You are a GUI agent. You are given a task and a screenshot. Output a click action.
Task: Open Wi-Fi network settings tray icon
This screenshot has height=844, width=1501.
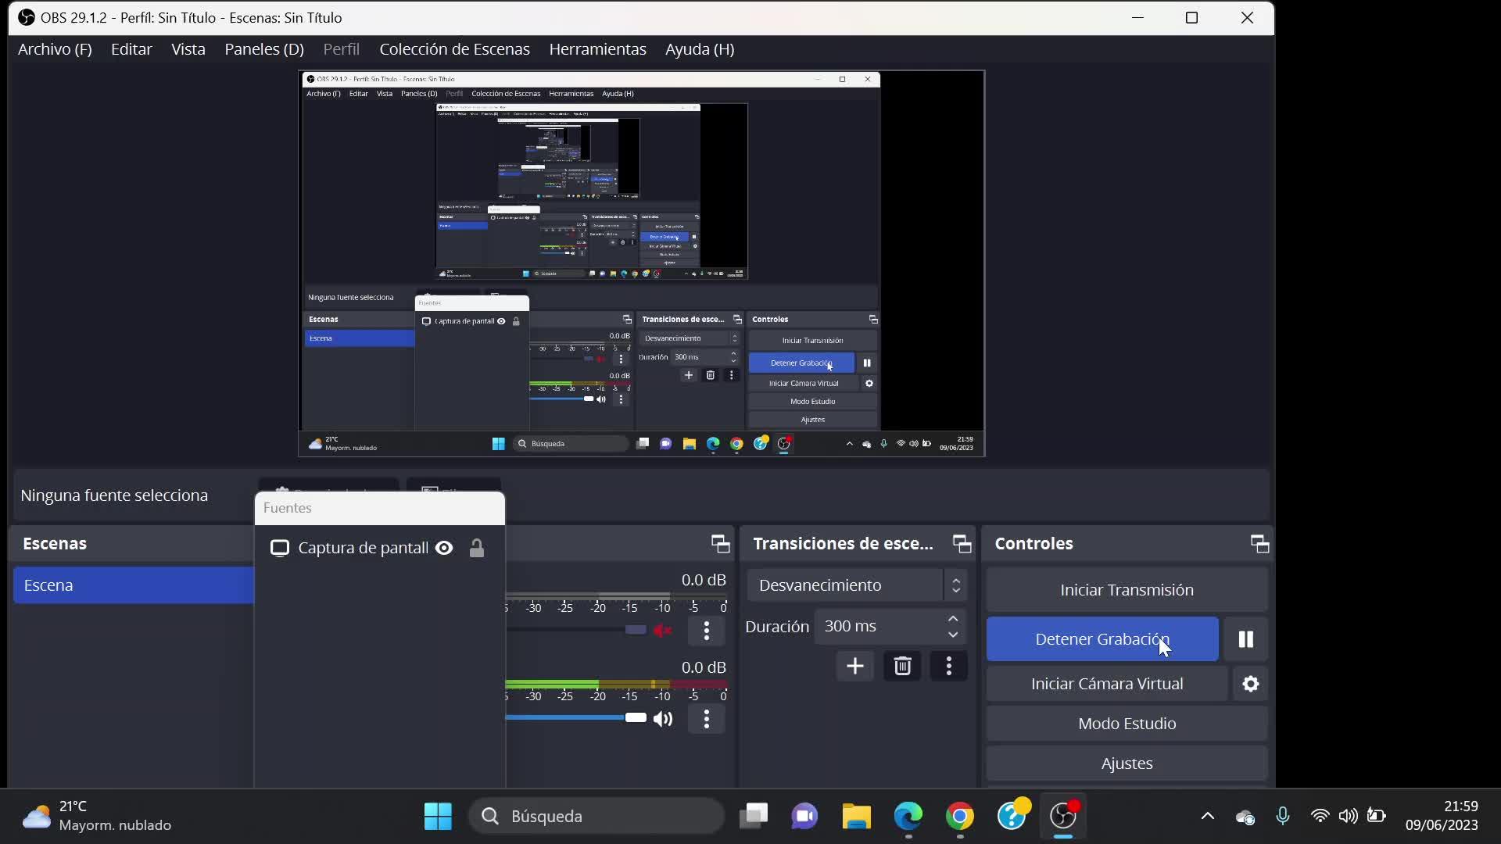tap(1320, 817)
